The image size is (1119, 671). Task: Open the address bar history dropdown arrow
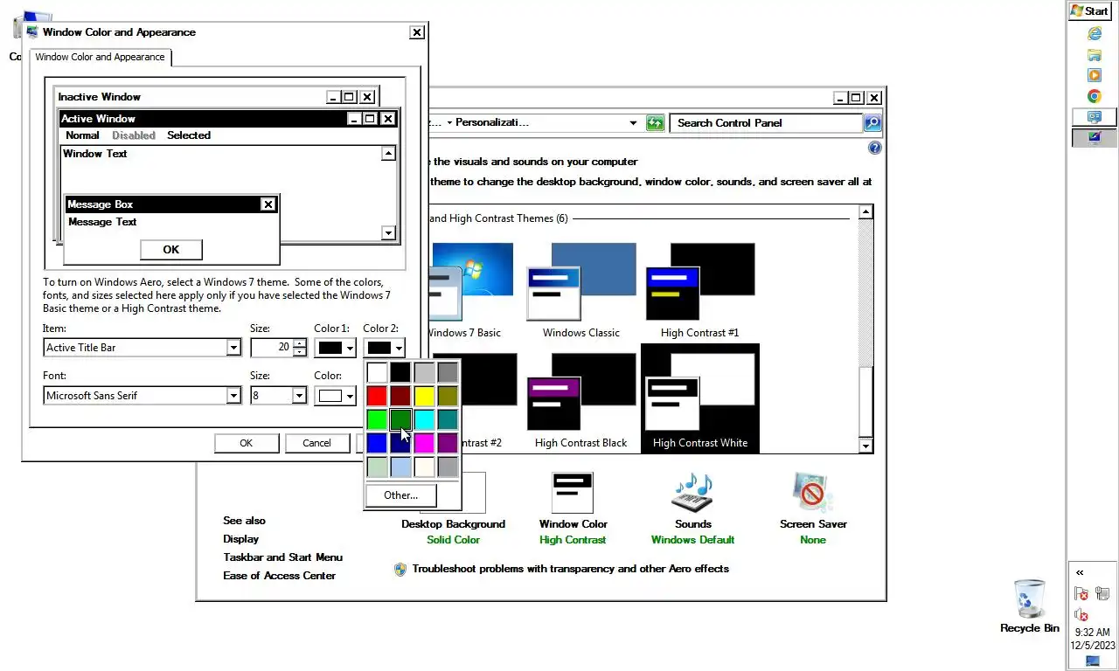[x=634, y=123]
